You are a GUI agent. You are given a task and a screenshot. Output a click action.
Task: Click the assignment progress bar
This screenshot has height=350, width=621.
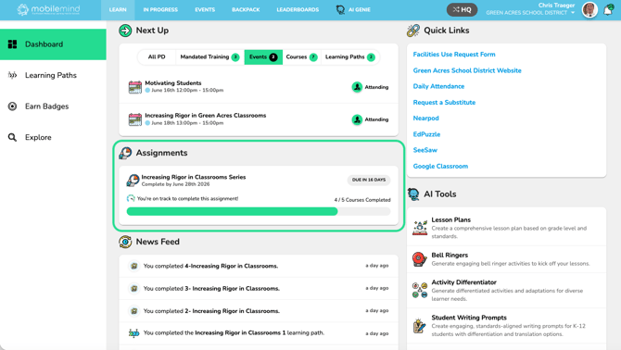(259, 212)
